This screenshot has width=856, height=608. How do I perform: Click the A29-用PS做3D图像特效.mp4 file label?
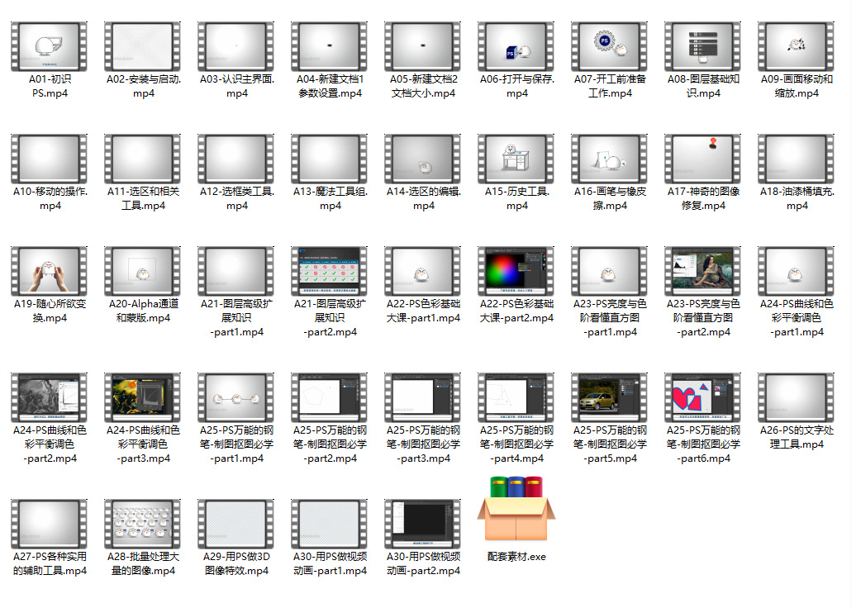[x=236, y=563]
